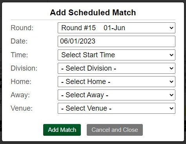Click the Division: field label
Screen dimensions: 186x144
point(24,68)
